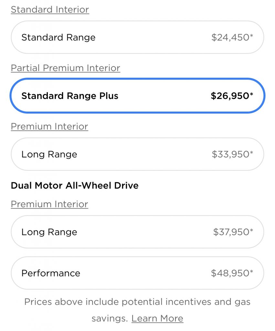The image size is (275, 331).
Task: Click the asterisk after the bold $26,950
Action: click(x=251, y=95)
